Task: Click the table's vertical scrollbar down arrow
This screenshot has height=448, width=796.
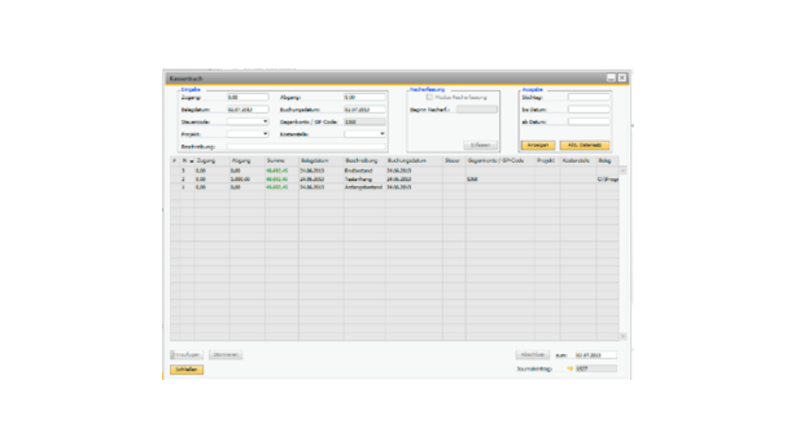Action: (622, 336)
